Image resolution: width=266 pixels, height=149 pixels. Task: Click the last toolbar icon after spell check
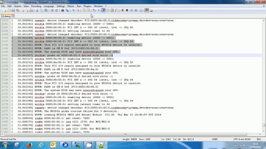151,11
